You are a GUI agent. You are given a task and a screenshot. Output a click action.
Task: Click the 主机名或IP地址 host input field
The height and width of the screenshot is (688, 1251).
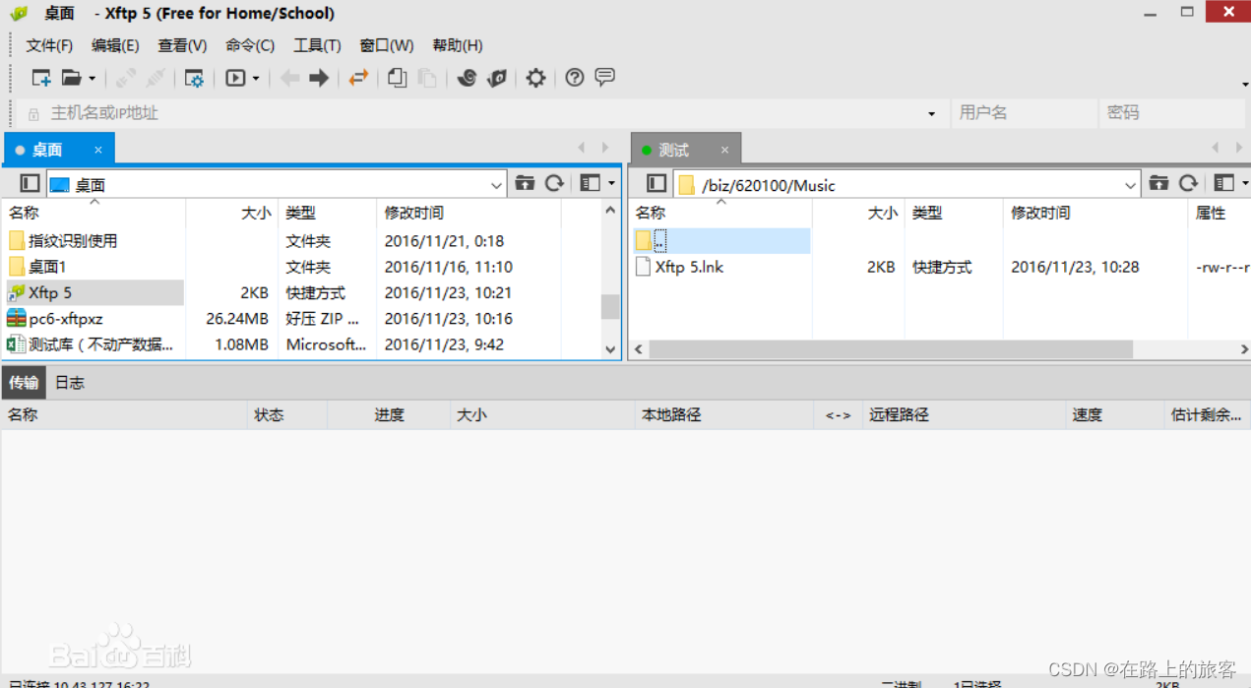coord(482,113)
